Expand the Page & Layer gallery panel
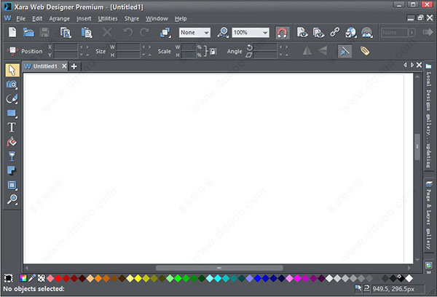The width and height of the screenshot is (437, 297). [428, 215]
